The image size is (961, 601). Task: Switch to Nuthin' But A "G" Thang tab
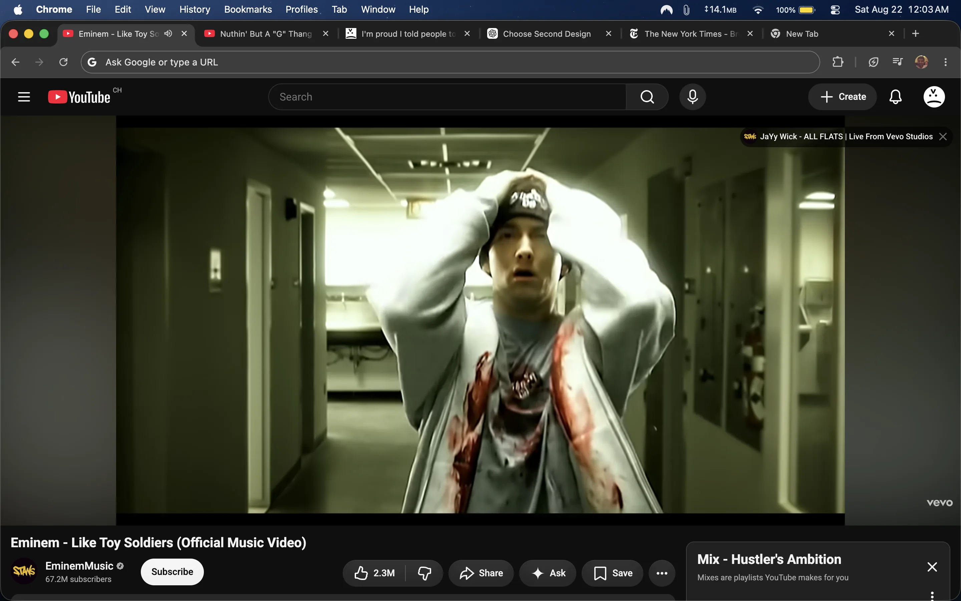pos(266,34)
